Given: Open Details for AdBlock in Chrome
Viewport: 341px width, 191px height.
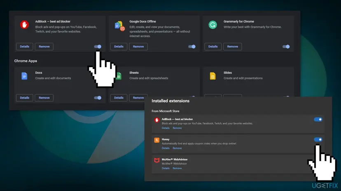Looking at the screenshot, I should click(25, 47).
